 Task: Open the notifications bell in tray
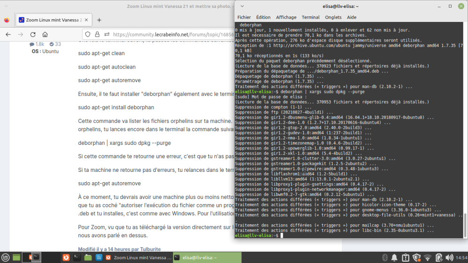394,257
